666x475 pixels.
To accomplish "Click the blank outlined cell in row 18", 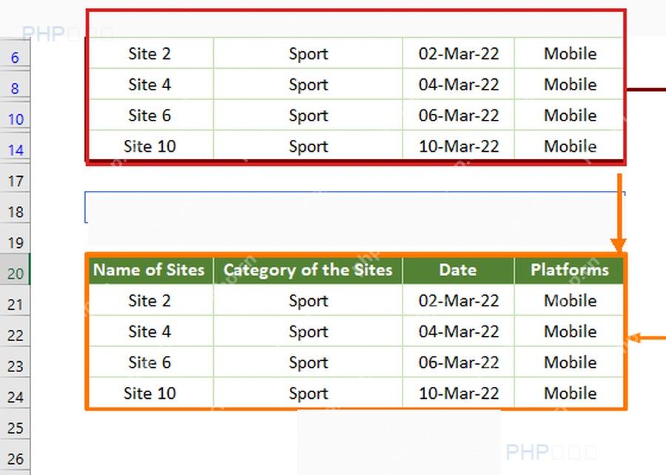I will click(354, 207).
